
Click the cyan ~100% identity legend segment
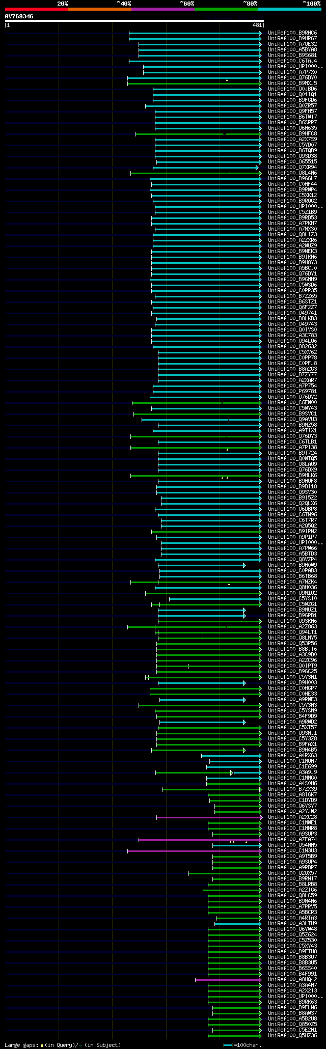tap(289, 9)
